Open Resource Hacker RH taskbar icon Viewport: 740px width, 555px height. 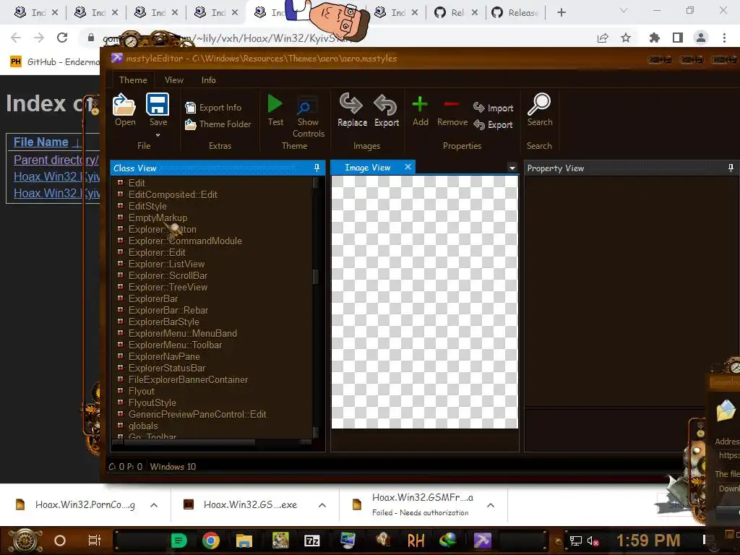pos(416,541)
